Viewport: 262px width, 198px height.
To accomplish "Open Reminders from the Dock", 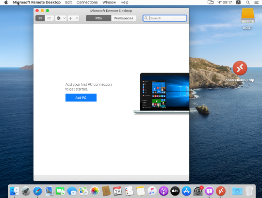I will pyautogui.click(x=129, y=191).
